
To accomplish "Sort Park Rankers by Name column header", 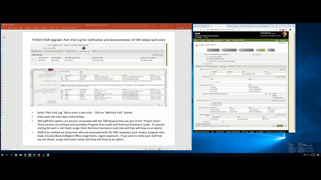I will 212,79.
